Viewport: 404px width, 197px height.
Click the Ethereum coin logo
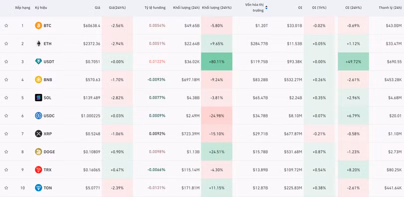(x=38, y=44)
